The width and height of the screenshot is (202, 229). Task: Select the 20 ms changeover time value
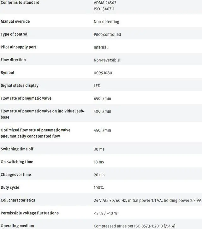click(x=99, y=175)
